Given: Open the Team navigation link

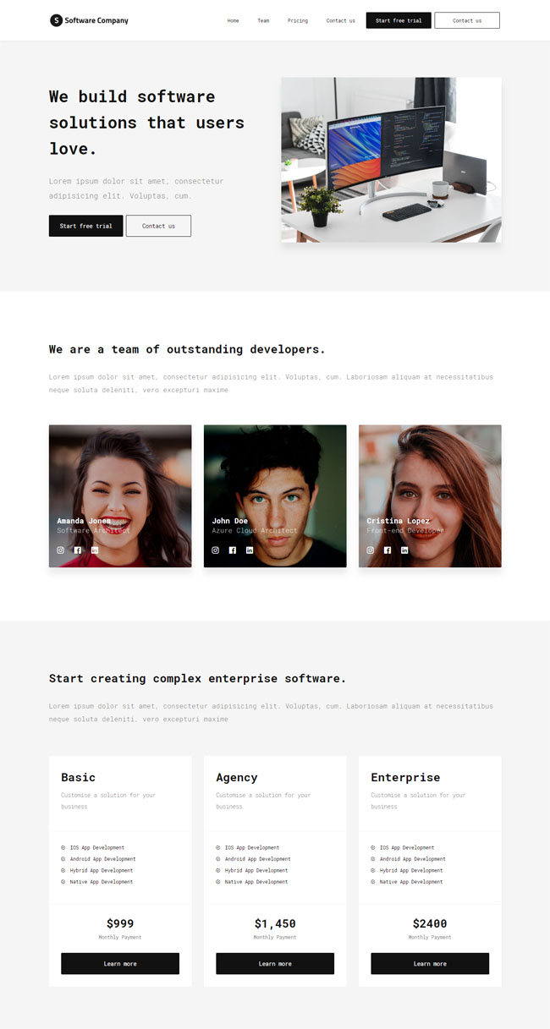Looking at the screenshot, I should pos(264,20).
